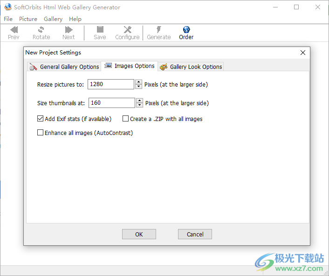This screenshot has width=329, height=276.
Task: Click the Size thumbnails at input field
Action: pyautogui.click(x=112, y=103)
